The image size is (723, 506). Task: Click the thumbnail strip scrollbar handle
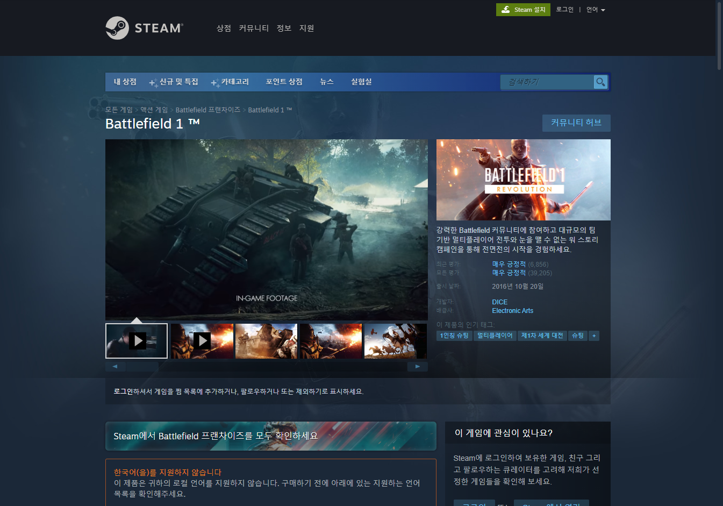[142, 366]
